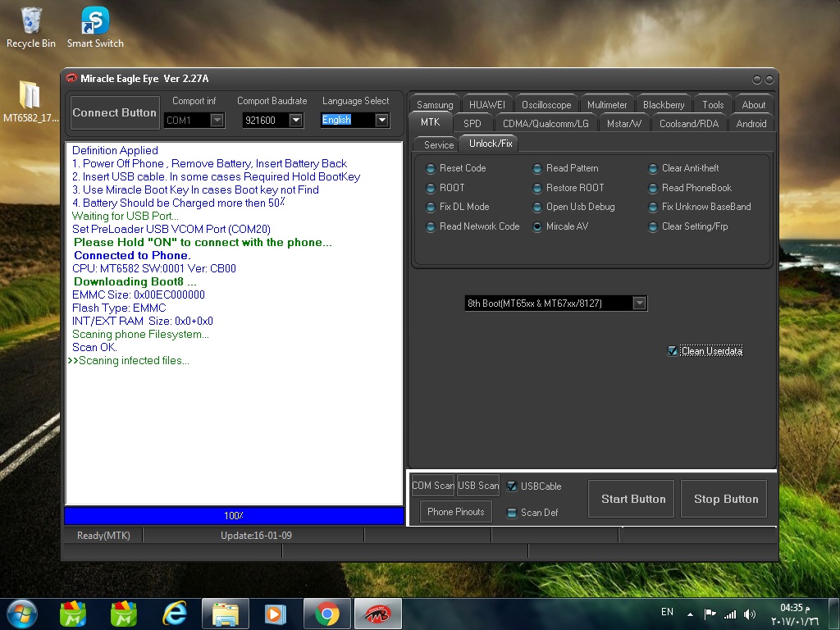
Task: Click the COM Scan button
Action: click(433, 486)
